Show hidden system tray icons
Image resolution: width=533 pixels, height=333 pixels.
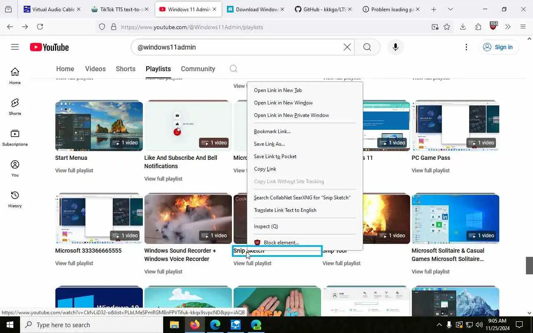pos(439,325)
